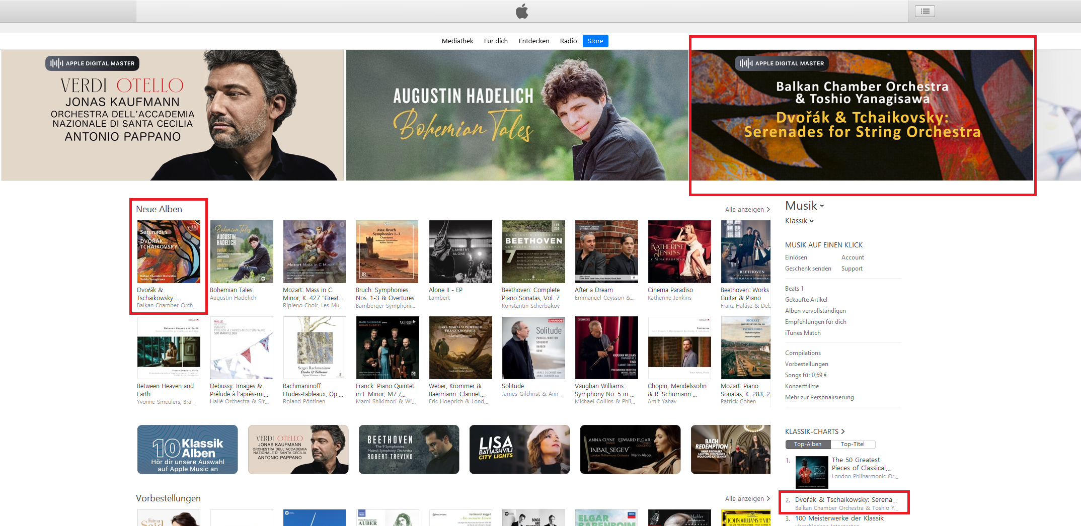Open the Radio tab

pyautogui.click(x=568, y=41)
